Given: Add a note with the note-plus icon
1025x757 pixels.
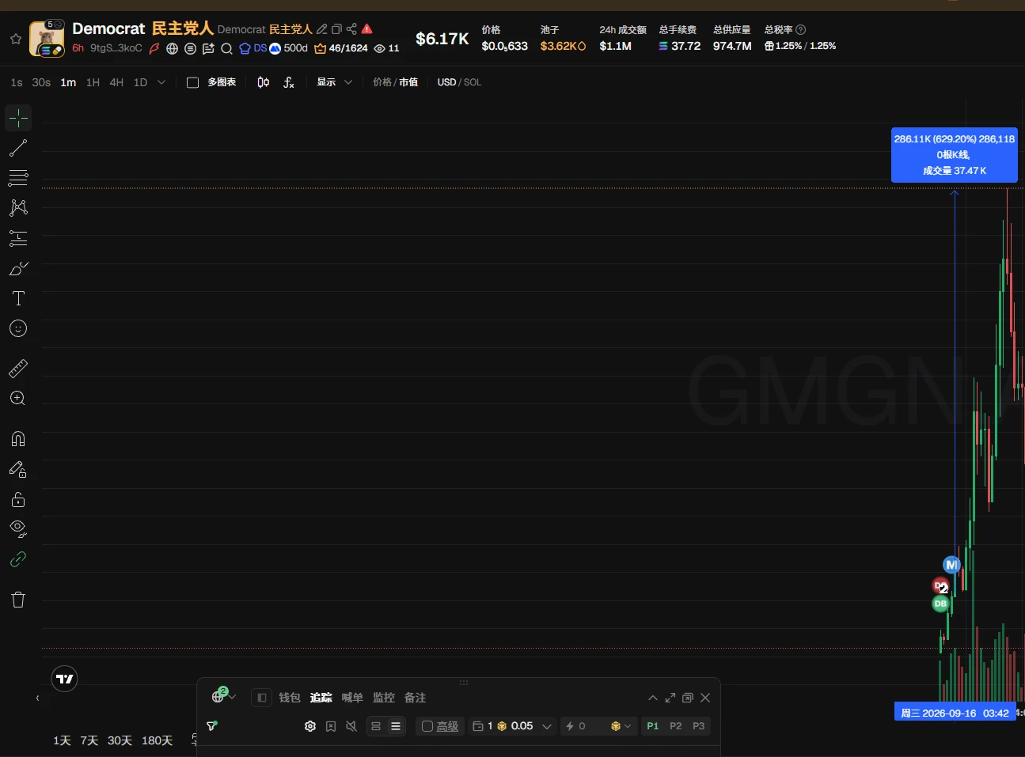Looking at the screenshot, I should 208,48.
